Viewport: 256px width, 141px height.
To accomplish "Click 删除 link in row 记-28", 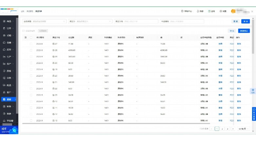I will 239,50.
